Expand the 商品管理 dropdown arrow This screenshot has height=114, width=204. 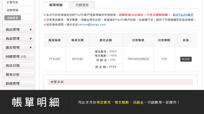click(x=31, y=39)
